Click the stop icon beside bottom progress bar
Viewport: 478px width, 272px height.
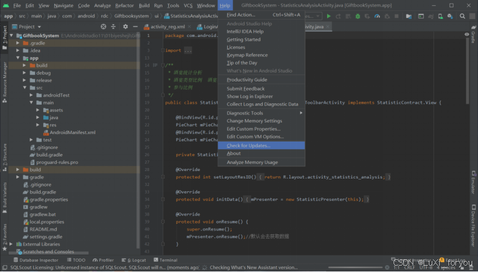387,267
